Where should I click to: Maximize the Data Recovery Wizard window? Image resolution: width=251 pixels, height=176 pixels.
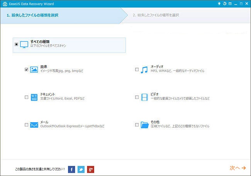241,4
